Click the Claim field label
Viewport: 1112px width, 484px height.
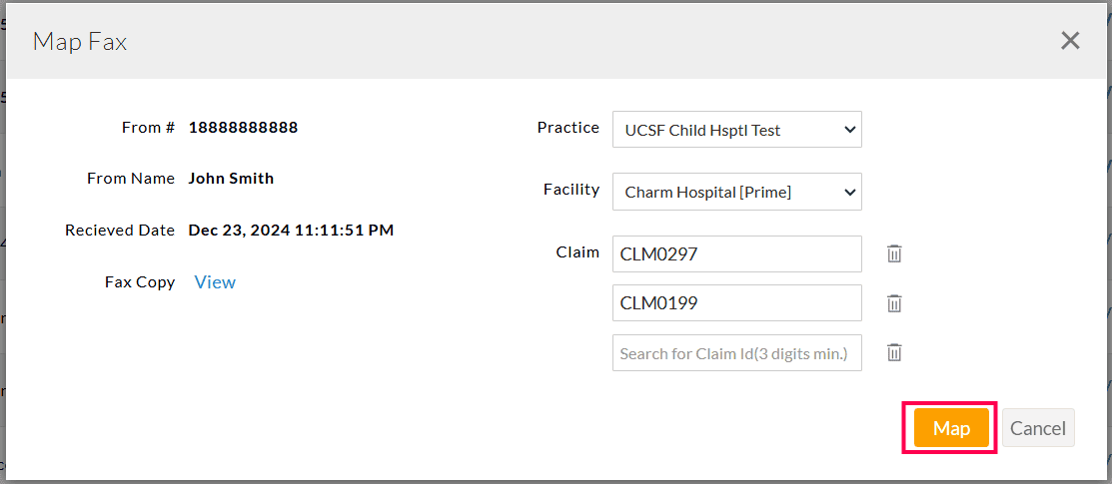pyautogui.click(x=577, y=252)
